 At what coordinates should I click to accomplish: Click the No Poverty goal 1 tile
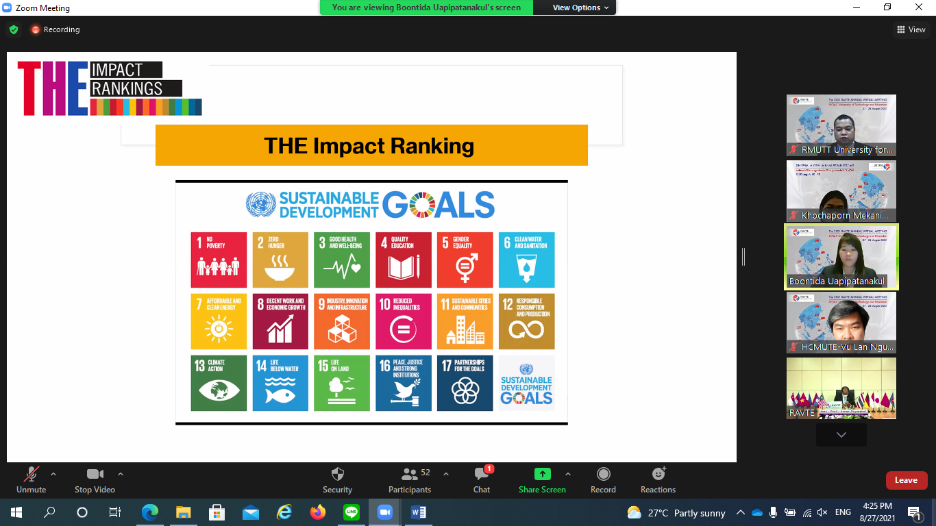[x=219, y=260]
